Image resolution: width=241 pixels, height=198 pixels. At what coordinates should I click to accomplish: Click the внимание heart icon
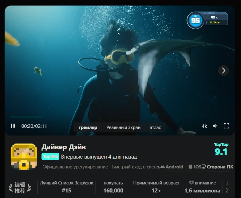[191, 183]
